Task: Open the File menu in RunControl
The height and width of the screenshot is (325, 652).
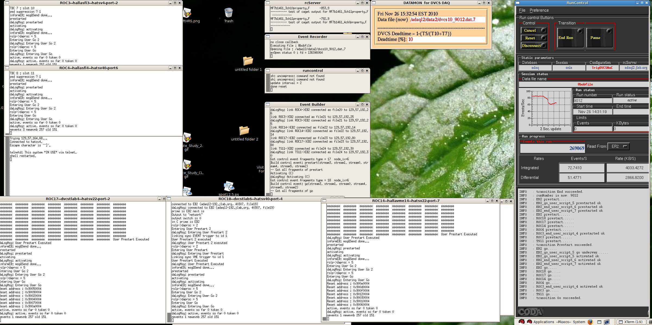Action: [x=522, y=10]
